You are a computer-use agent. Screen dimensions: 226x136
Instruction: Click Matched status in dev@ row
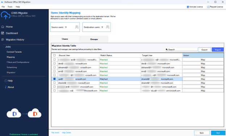point(104,64)
